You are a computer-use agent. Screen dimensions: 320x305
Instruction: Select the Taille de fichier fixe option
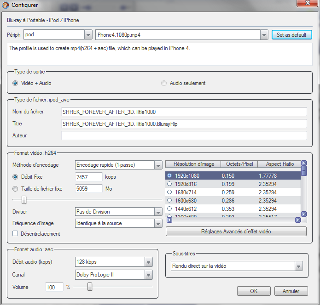16,188
